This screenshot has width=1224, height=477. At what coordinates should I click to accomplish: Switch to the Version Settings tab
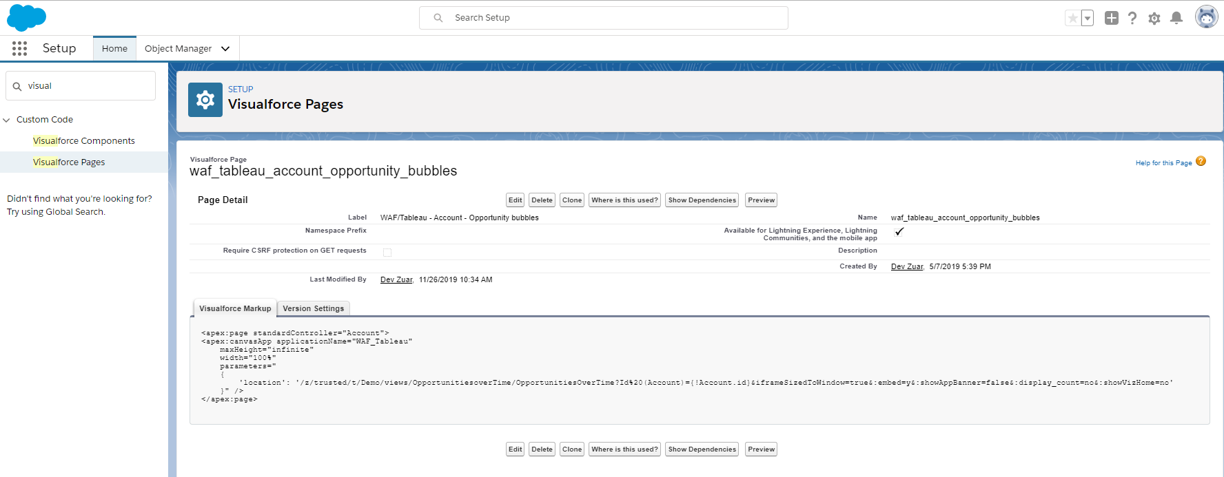314,309
